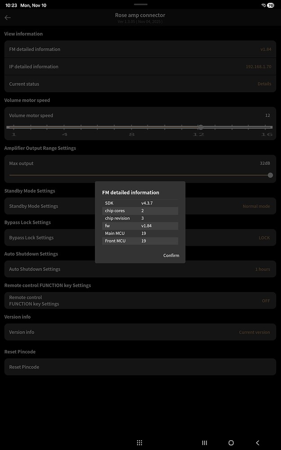Check Version info Current version row
Screen dimensions: 281x450
coord(254,332)
